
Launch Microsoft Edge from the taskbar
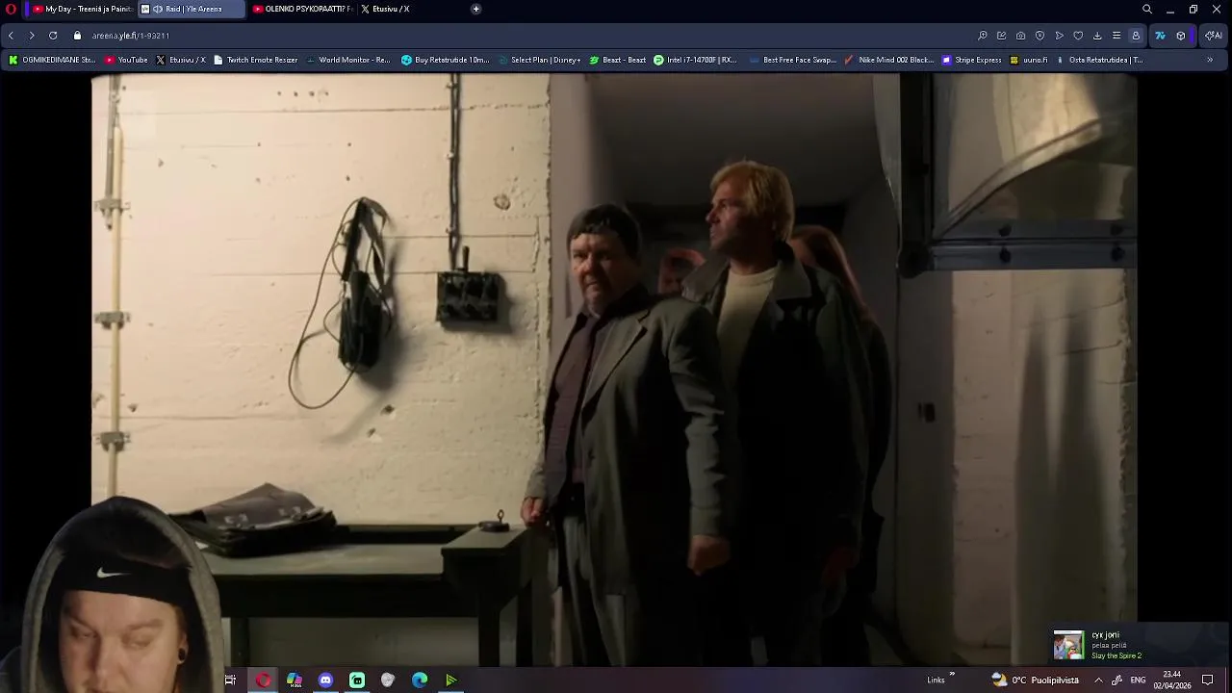(x=420, y=680)
